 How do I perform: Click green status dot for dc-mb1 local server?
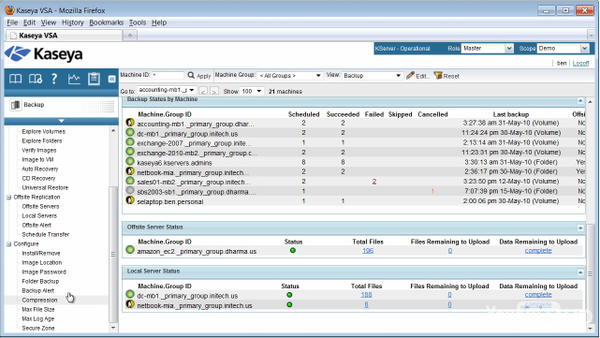(x=289, y=295)
